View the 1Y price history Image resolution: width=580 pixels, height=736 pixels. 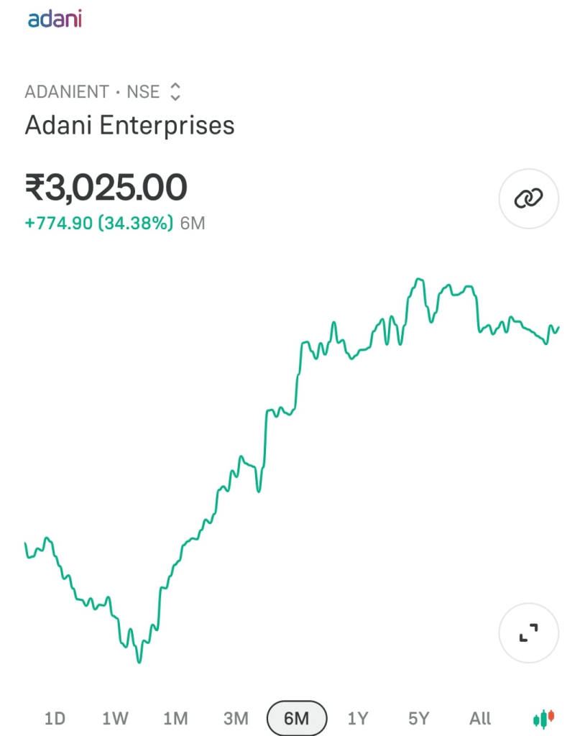(x=358, y=718)
